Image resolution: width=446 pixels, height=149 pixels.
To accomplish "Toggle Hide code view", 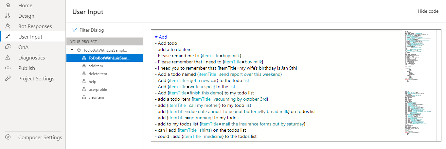I will [x=428, y=11].
